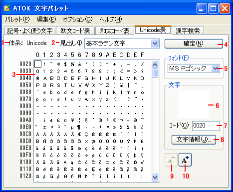Screen dimensions: 233x192
Task: Close the ATOK 文字パレット window
Action: pyautogui.click(x=225, y=8)
